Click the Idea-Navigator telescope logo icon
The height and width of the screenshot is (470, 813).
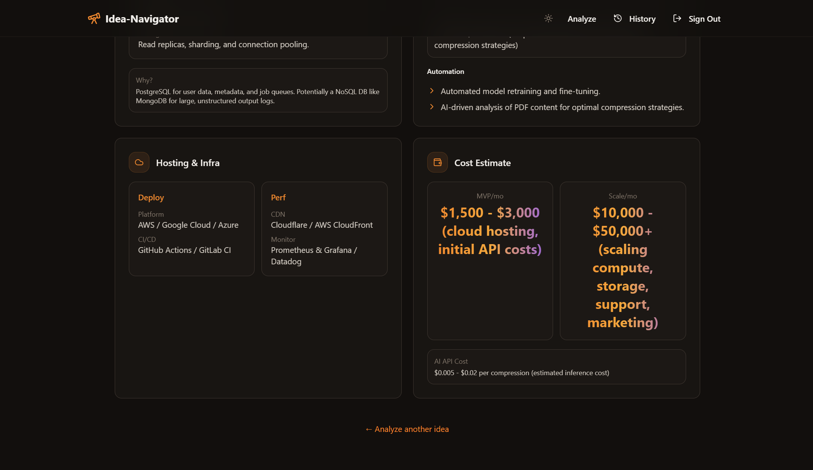click(x=94, y=18)
